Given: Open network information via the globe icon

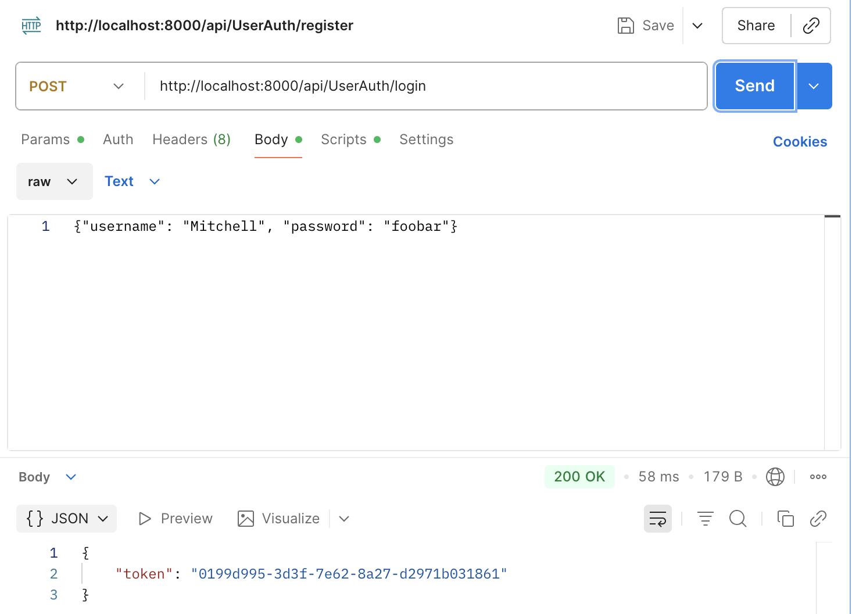Looking at the screenshot, I should (775, 476).
